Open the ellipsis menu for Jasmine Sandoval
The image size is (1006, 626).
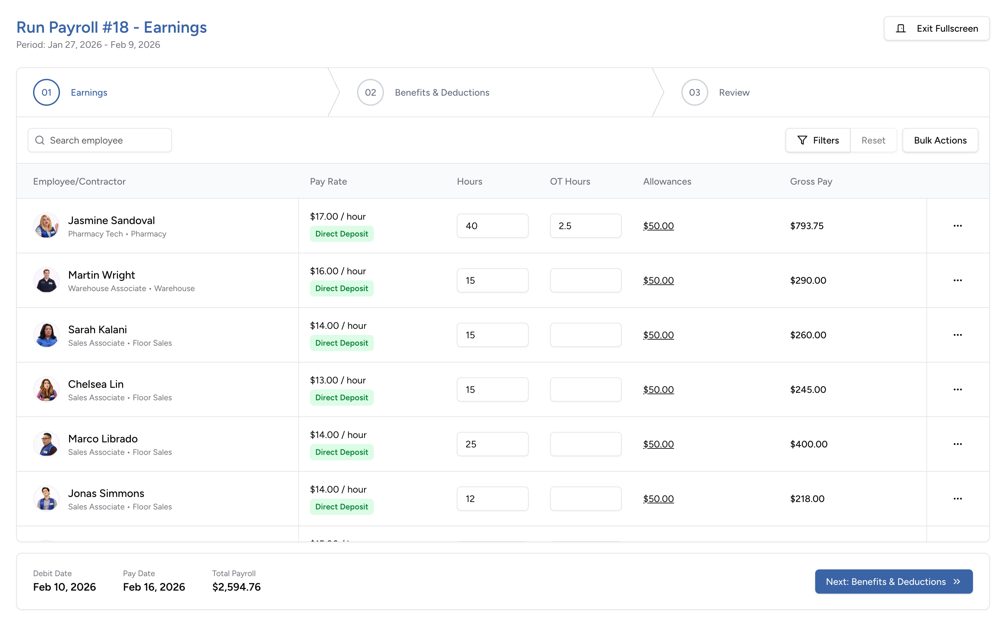click(957, 226)
